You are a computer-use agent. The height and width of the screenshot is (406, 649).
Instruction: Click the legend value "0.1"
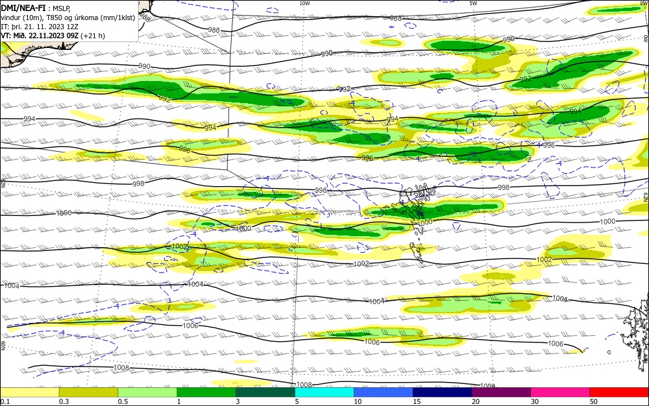(5, 401)
